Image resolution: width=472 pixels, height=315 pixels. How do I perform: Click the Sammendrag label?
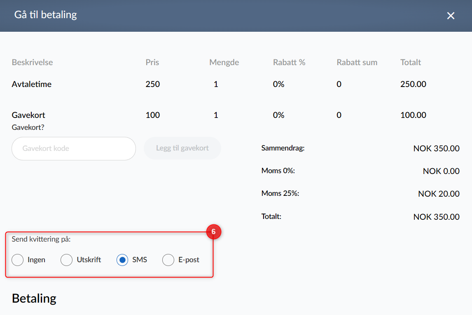point(283,148)
